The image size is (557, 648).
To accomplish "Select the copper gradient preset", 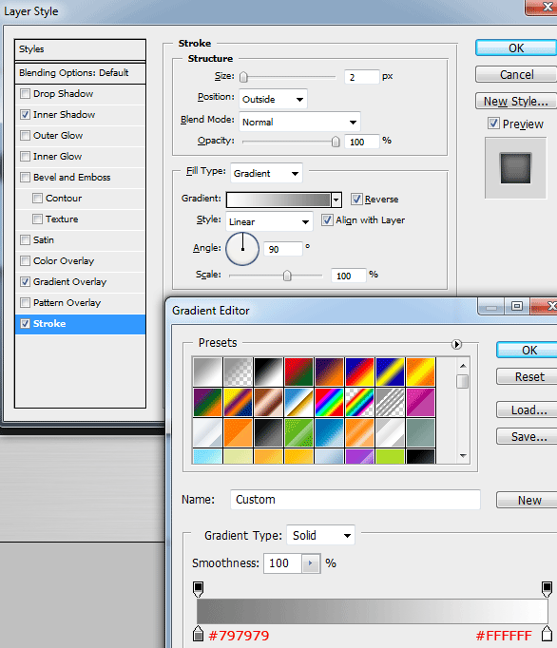I will click(268, 402).
